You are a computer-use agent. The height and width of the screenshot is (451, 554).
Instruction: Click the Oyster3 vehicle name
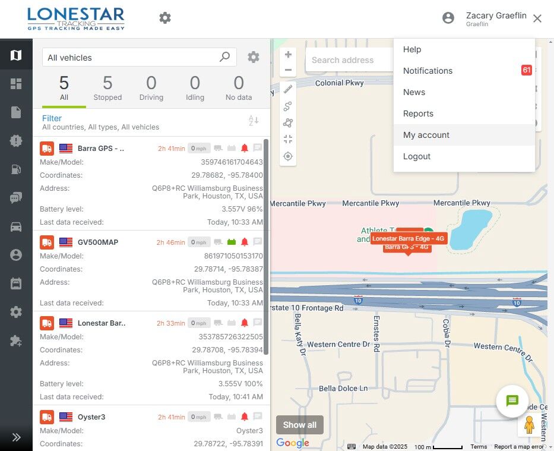click(x=91, y=417)
